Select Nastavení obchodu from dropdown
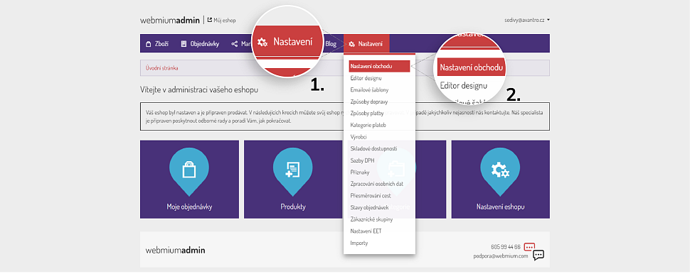This screenshot has width=690, height=274. (379, 66)
